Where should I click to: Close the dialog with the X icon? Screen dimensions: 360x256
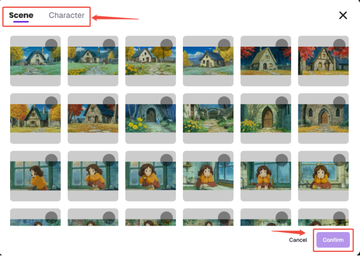343,16
